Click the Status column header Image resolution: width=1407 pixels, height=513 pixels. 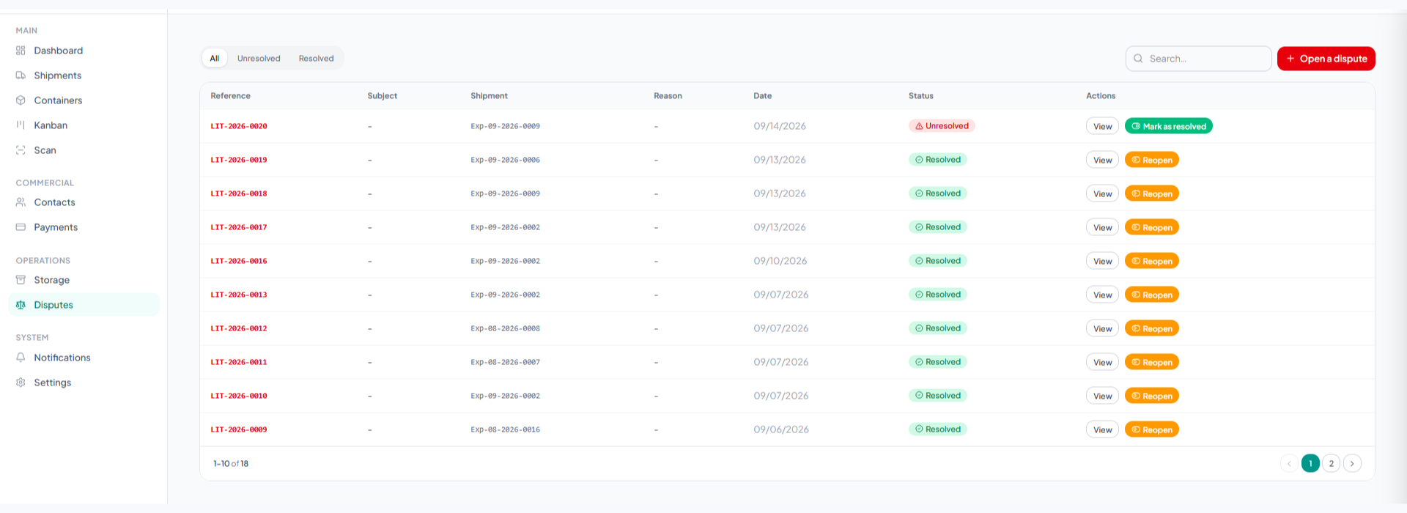[x=921, y=96]
